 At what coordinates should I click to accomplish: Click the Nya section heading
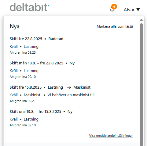15,26
